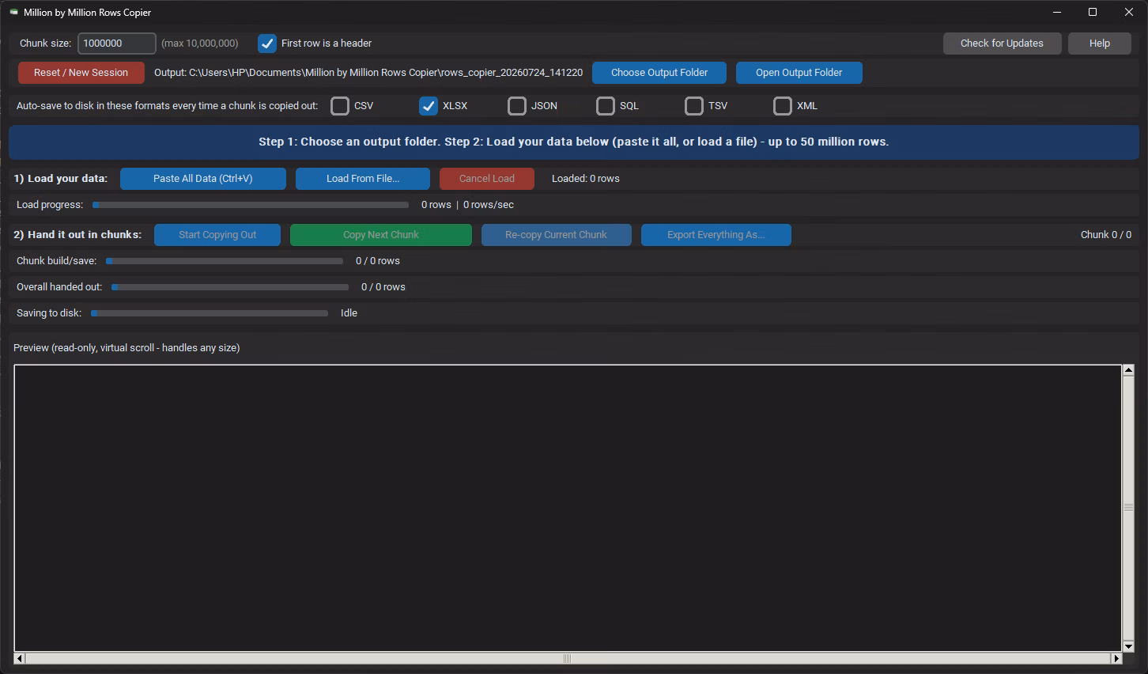Click Export Everything As...
Viewport: 1148px width, 674px height.
point(716,235)
